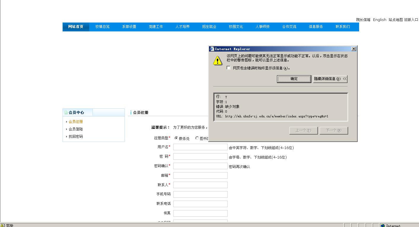Focus the 联系人 input field

click(200, 185)
